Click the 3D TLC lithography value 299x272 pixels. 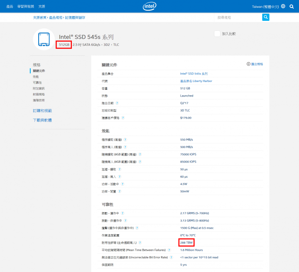(x=185, y=110)
